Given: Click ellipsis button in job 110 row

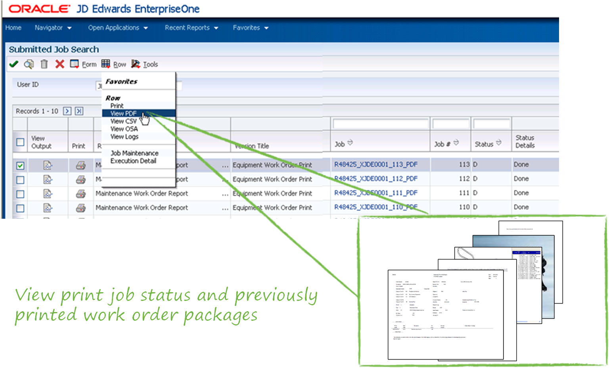Looking at the screenshot, I should coord(225,208).
